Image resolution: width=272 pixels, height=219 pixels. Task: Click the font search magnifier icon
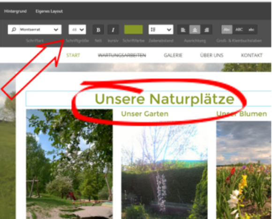[14, 29]
